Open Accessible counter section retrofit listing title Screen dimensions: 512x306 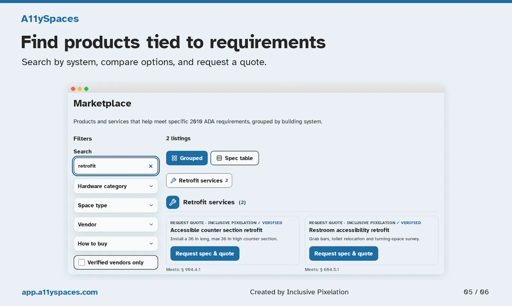216,230
